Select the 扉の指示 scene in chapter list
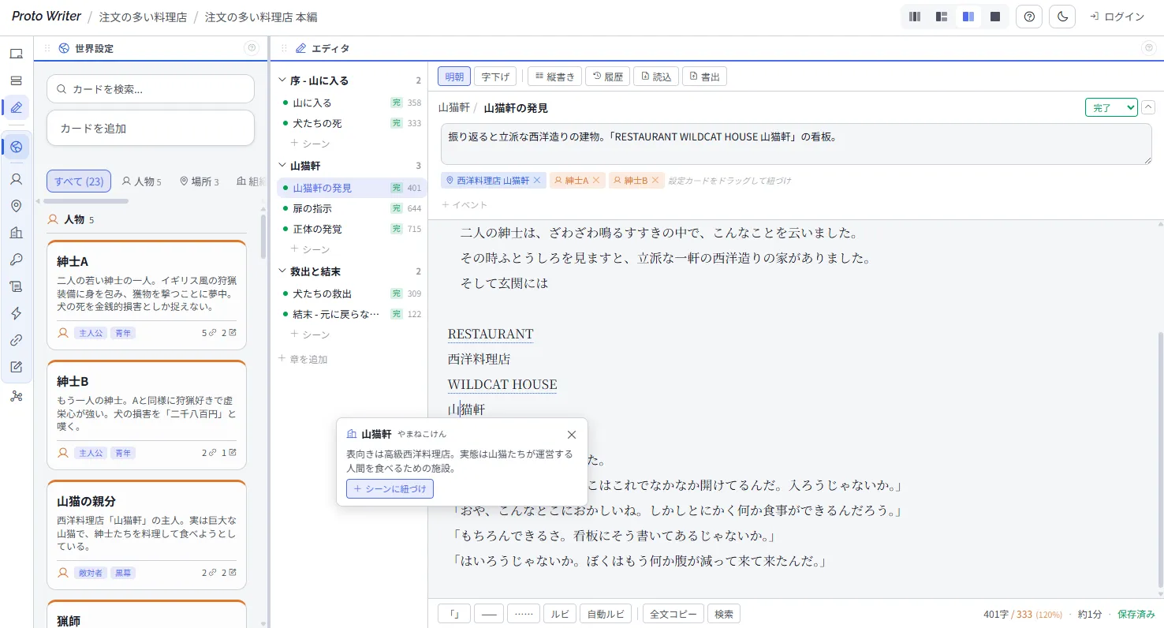The width and height of the screenshot is (1164, 628). point(314,208)
